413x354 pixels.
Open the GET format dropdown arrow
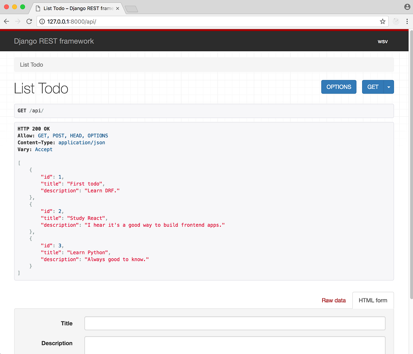(x=389, y=87)
